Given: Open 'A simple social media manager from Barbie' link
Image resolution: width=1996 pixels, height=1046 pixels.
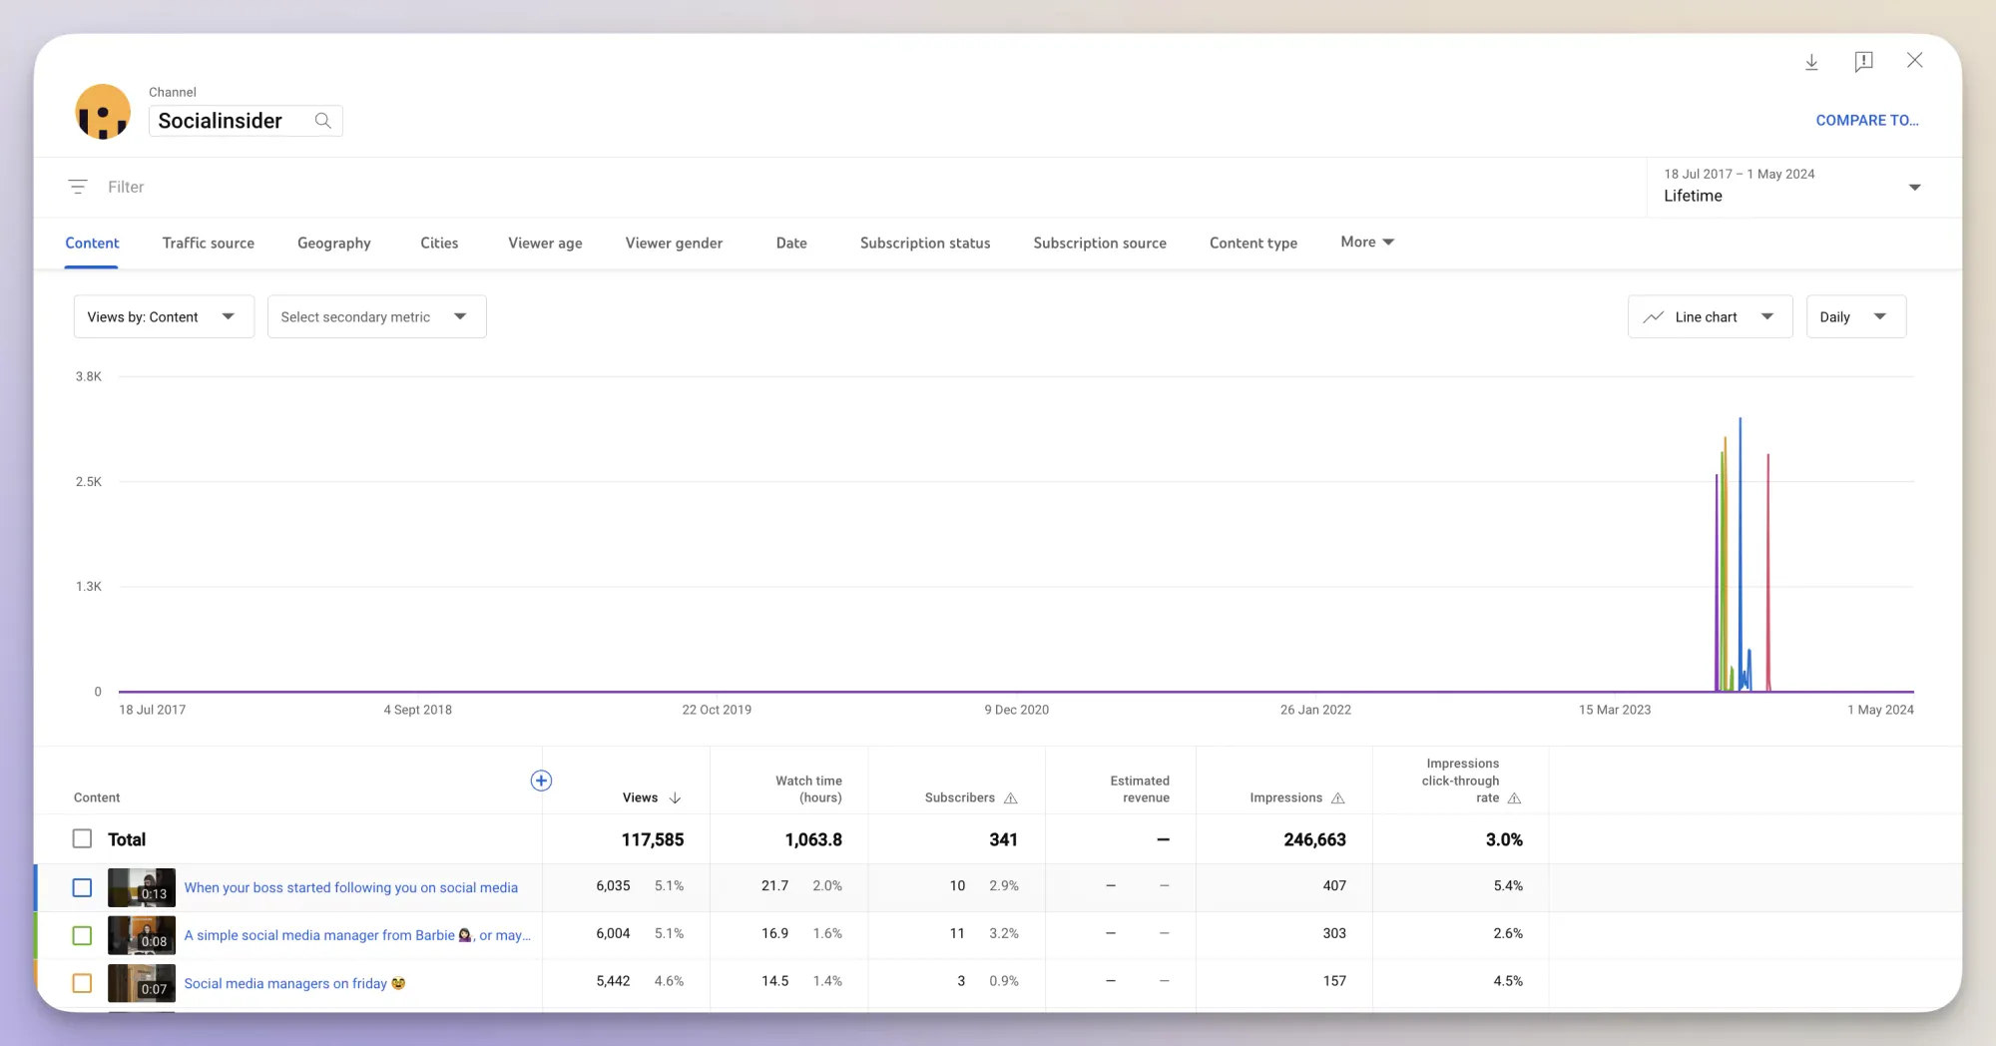Looking at the screenshot, I should [357, 935].
